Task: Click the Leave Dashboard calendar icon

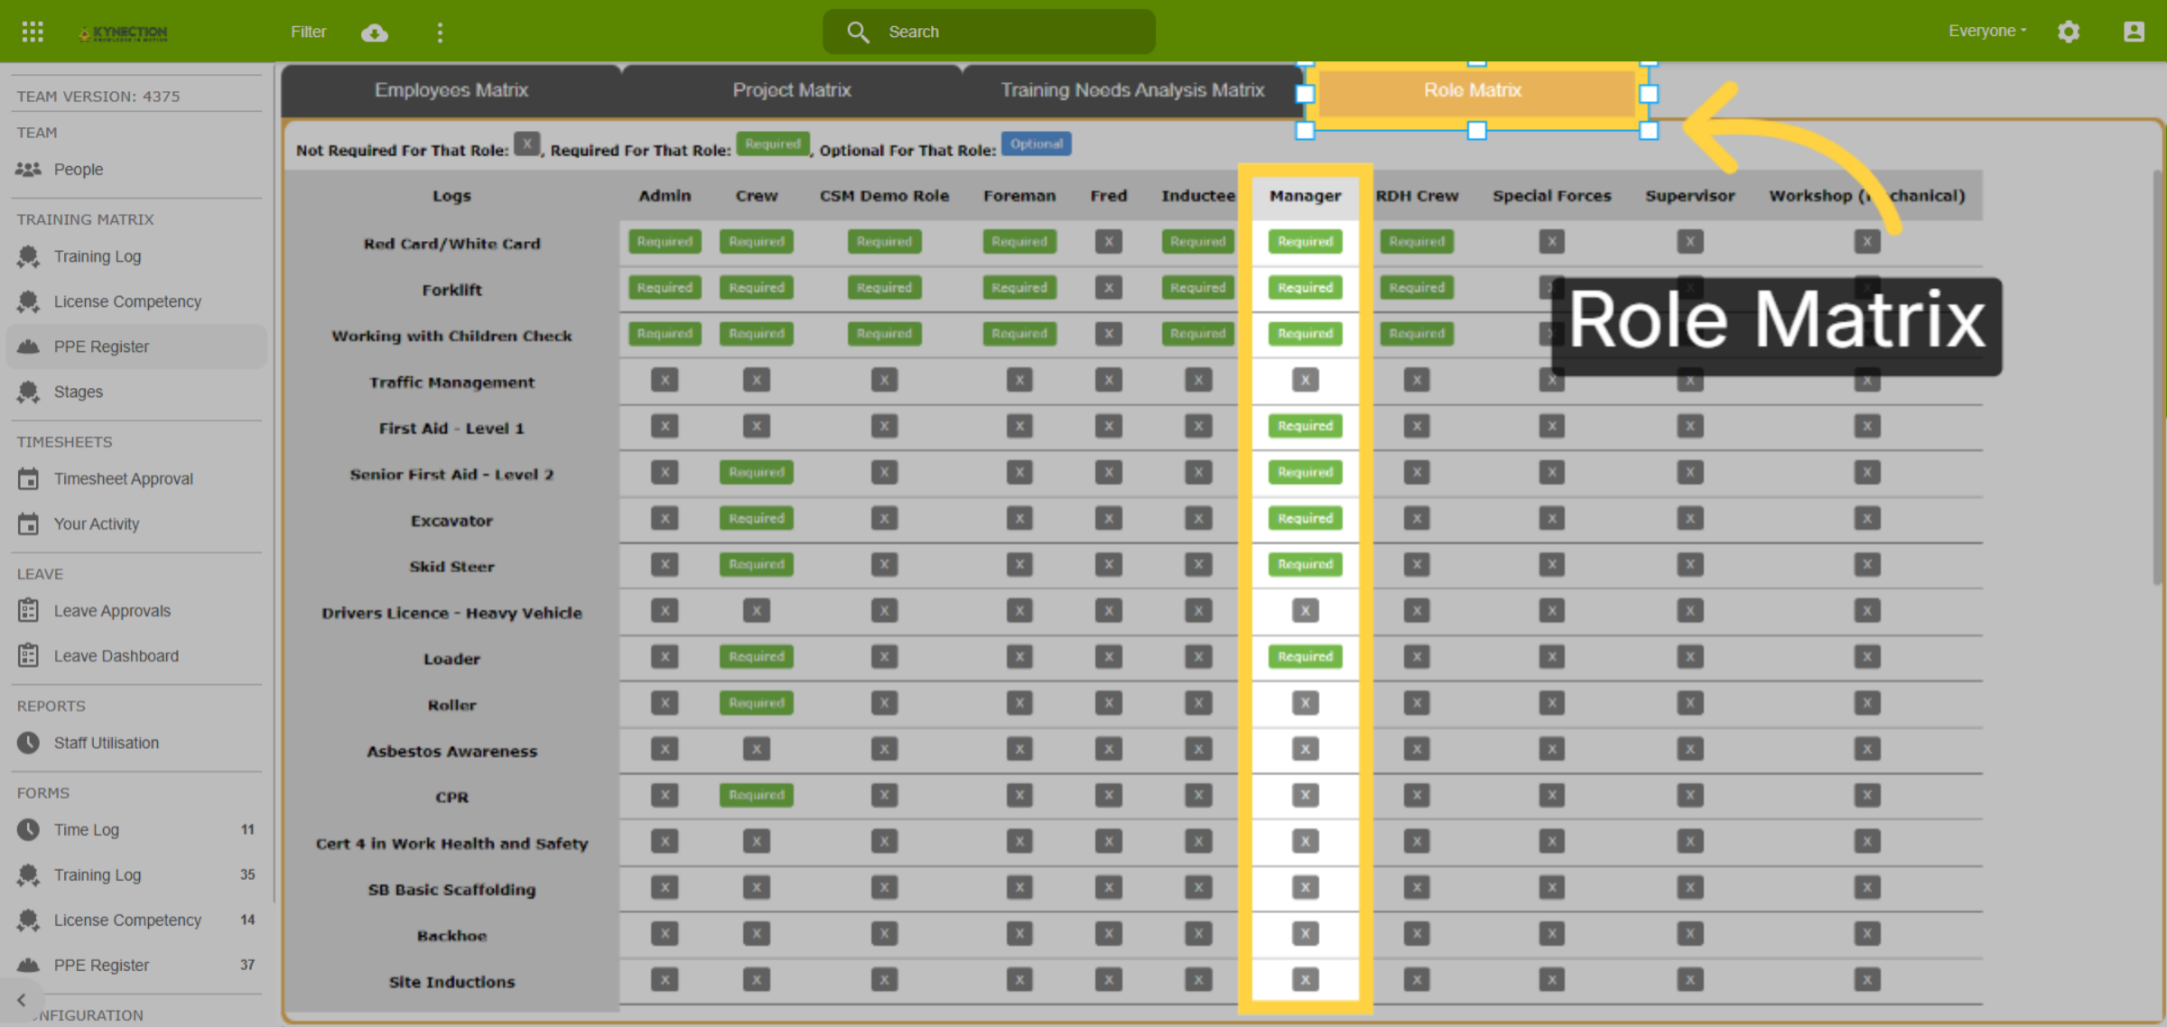Action: pyautogui.click(x=28, y=656)
